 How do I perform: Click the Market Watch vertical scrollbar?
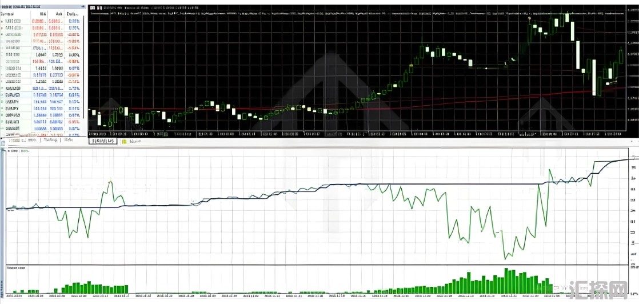click(83, 67)
